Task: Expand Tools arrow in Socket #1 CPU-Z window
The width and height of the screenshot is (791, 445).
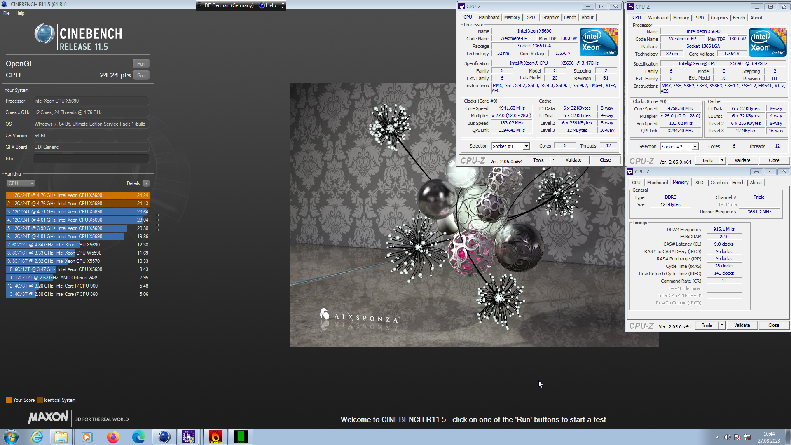Action: click(x=553, y=160)
